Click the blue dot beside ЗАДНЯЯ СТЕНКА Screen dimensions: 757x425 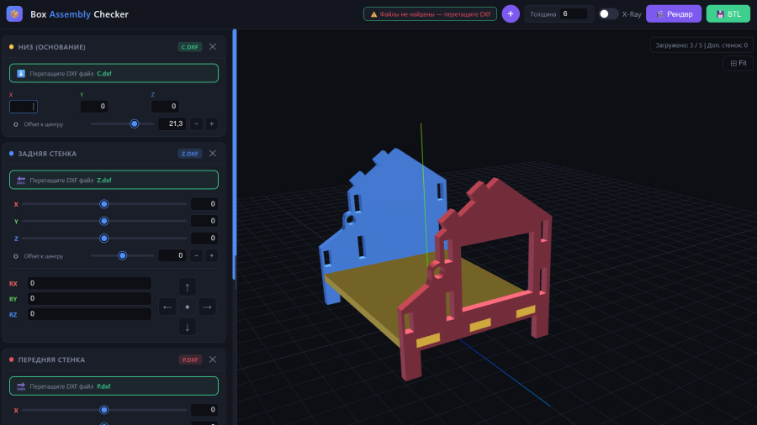[x=11, y=153]
